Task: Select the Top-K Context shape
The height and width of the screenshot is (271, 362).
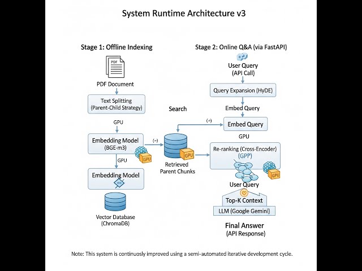Action: (244, 200)
